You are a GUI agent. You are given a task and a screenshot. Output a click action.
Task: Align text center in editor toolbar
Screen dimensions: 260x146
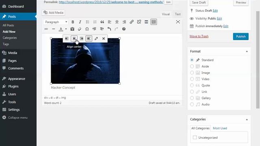coord(117,22)
